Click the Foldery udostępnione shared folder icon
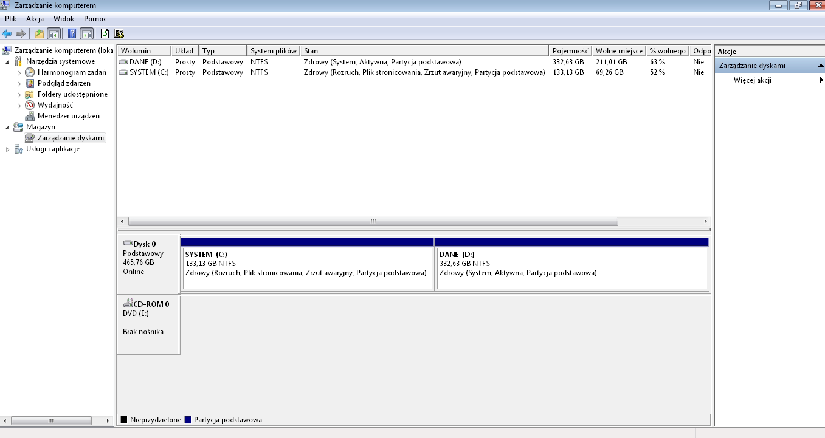825x438 pixels. coord(30,94)
